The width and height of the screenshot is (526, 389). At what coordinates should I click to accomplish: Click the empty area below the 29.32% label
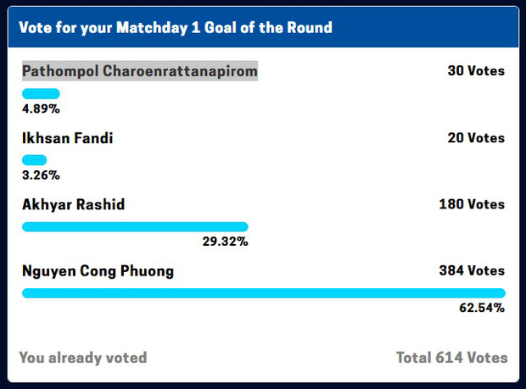(225, 256)
